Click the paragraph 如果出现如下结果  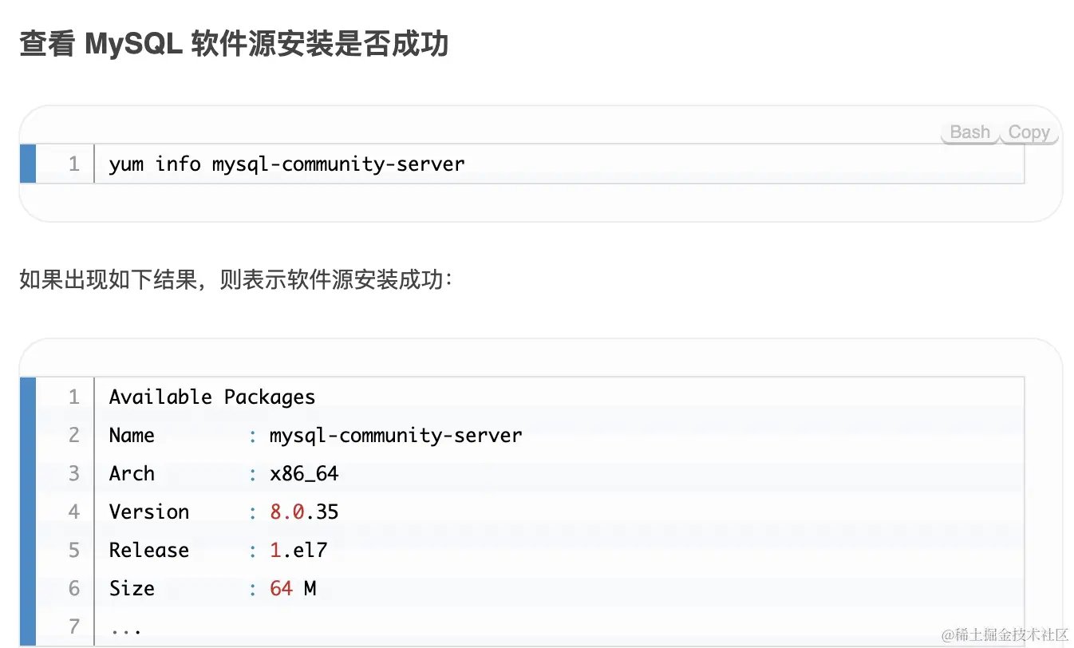point(235,280)
